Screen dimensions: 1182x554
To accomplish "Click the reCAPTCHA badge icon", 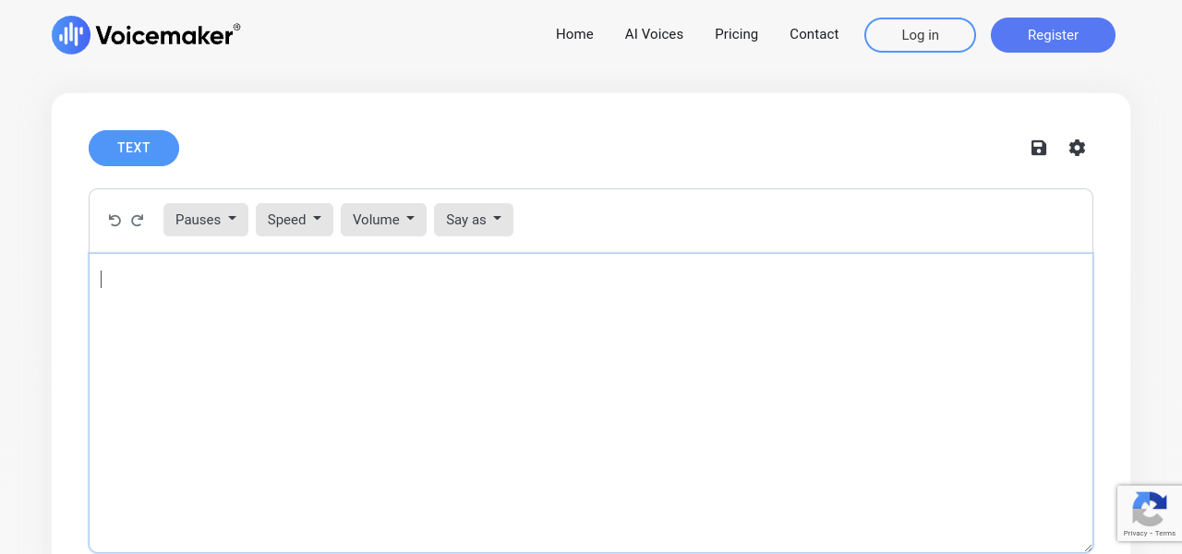I will point(1149,508).
